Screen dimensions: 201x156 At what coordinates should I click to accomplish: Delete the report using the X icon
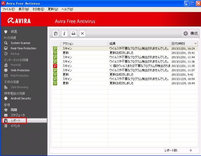coord(82,33)
